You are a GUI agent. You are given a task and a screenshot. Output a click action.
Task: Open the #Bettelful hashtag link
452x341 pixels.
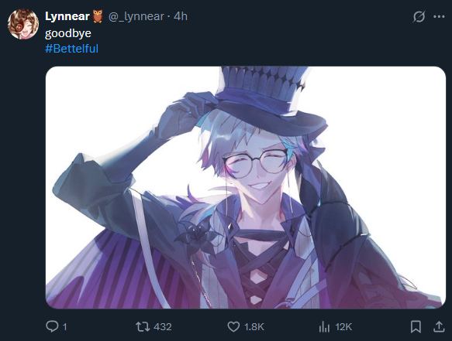pos(72,48)
